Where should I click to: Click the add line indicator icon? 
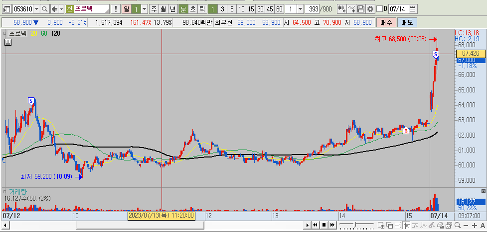[x=351, y=9]
